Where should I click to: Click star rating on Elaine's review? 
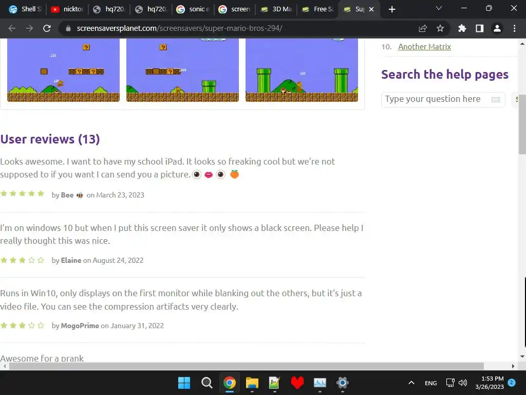(x=22, y=260)
